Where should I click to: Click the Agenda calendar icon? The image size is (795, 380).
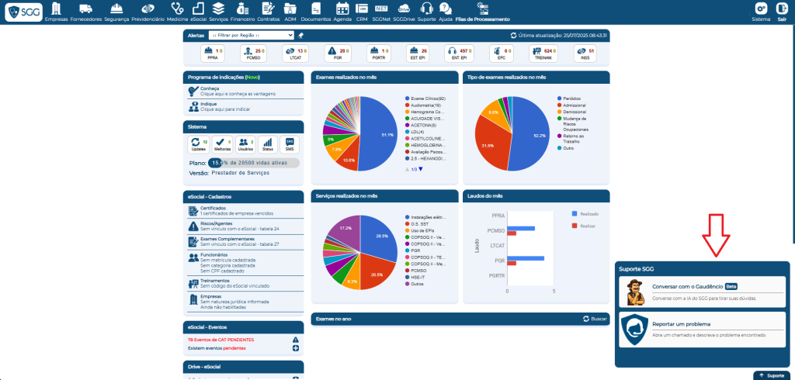pyautogui.click(x=342, y=10)
